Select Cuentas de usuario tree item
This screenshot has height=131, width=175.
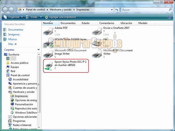pyautogui.click(x=25, y=88)
